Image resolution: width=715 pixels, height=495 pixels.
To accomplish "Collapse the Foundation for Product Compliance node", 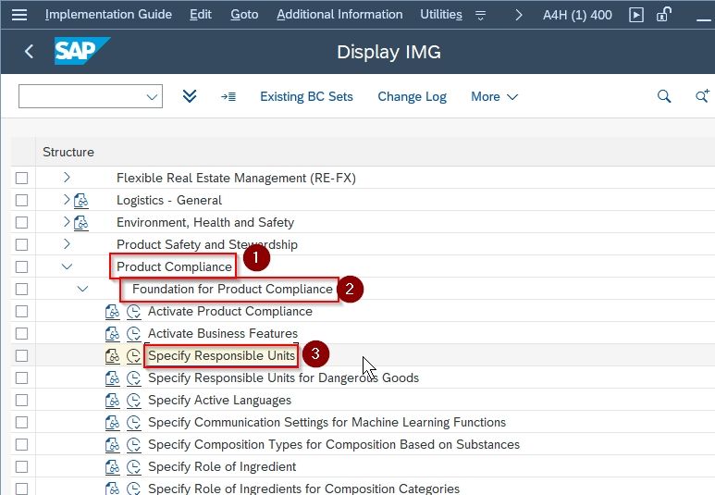I will (82, 289).
